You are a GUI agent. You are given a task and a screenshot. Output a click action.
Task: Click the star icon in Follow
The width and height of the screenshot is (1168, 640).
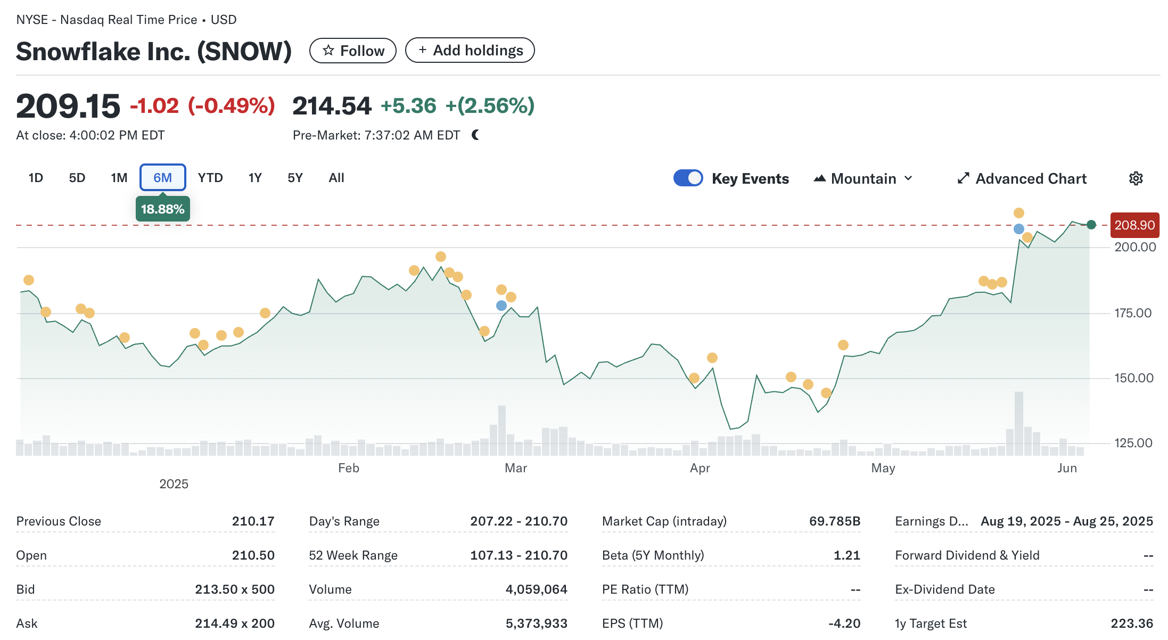click(328, 51)
